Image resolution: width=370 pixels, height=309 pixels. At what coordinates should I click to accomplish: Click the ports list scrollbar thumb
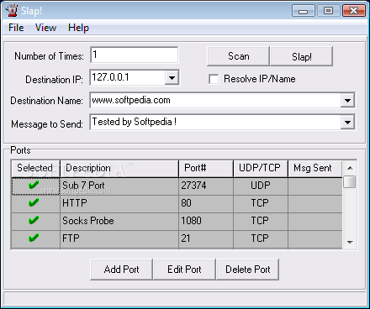(350, 181)
